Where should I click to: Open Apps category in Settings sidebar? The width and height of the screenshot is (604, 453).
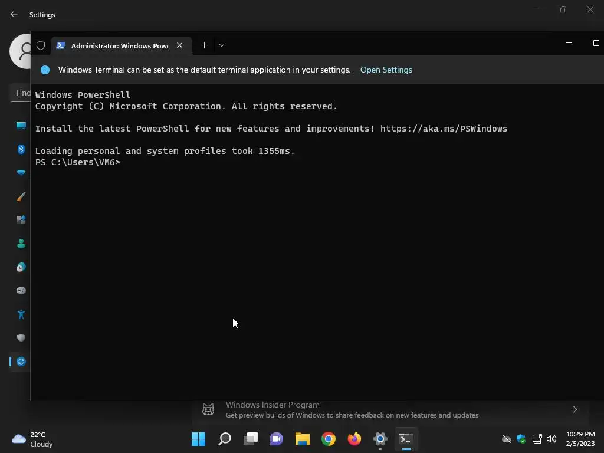(21, 220)
